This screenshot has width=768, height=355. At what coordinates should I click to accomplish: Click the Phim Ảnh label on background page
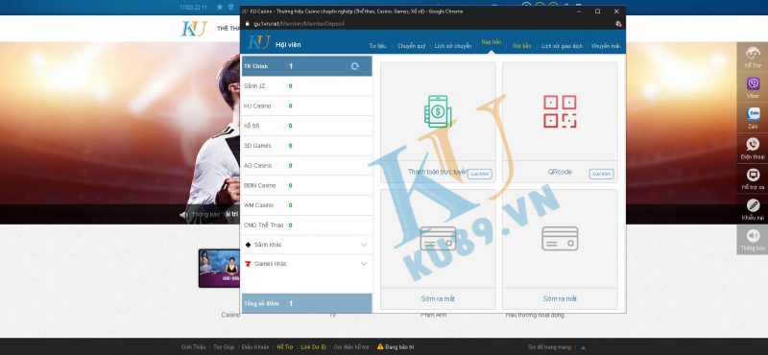433,316
